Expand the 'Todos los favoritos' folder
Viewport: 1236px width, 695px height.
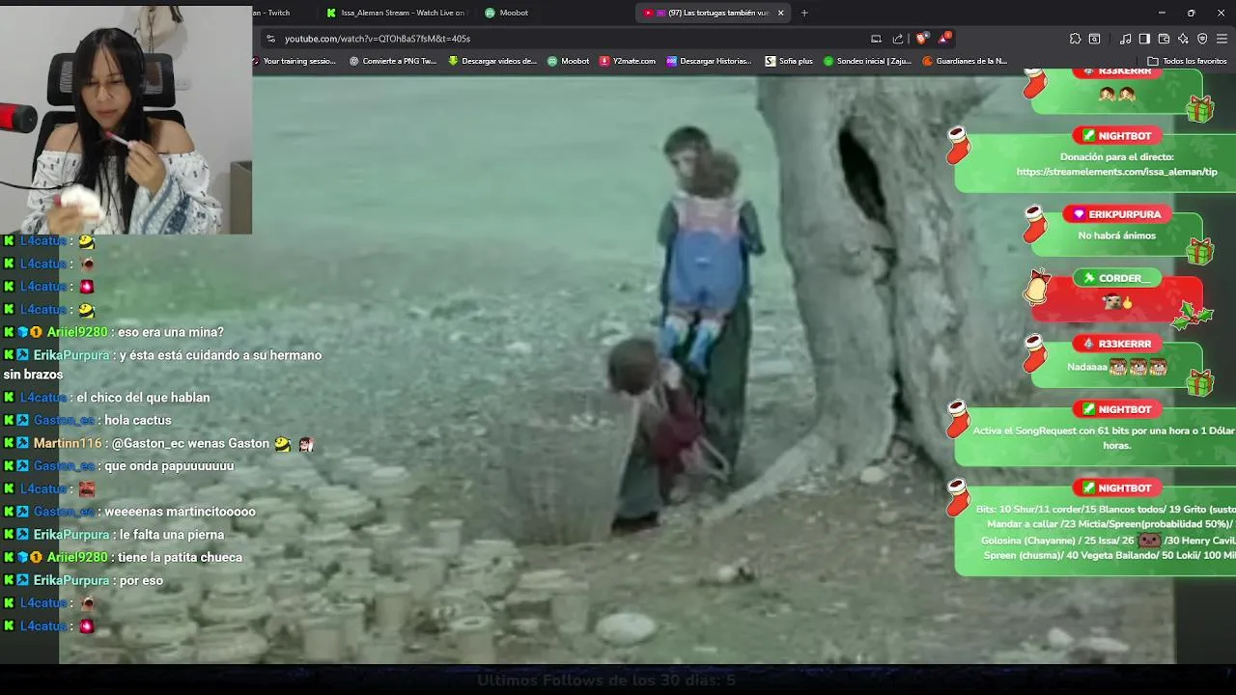1188,61
